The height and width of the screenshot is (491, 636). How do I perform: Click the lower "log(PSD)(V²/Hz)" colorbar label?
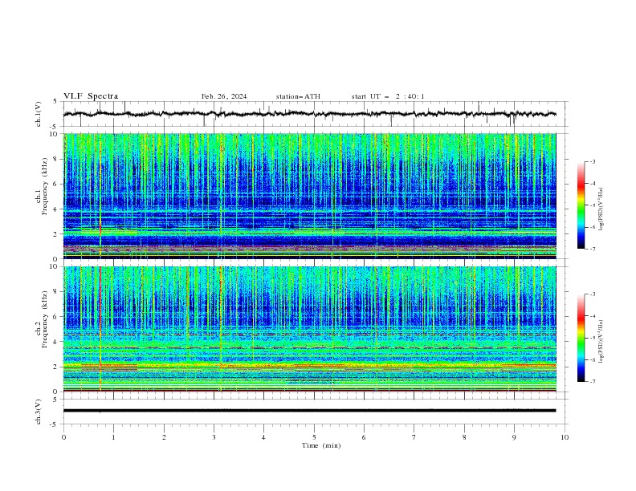click(x=601, y=341)
